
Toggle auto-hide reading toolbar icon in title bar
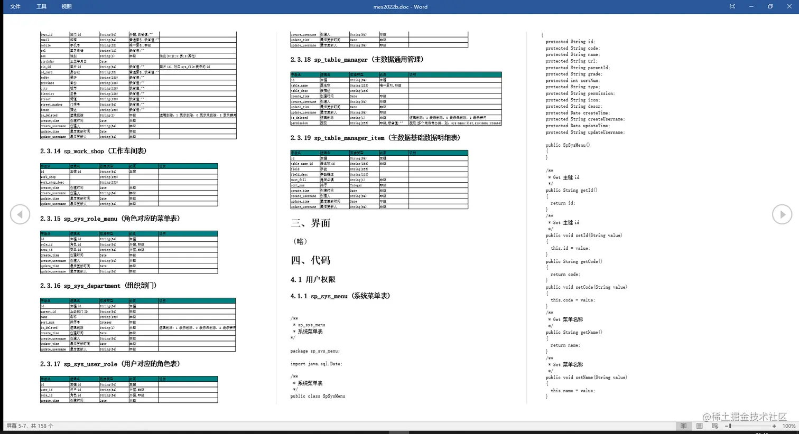732,6
